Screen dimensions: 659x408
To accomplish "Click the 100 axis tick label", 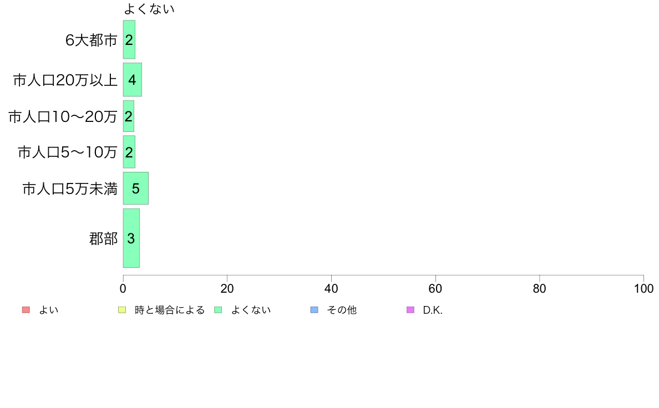I will click(x=643, y=289).
